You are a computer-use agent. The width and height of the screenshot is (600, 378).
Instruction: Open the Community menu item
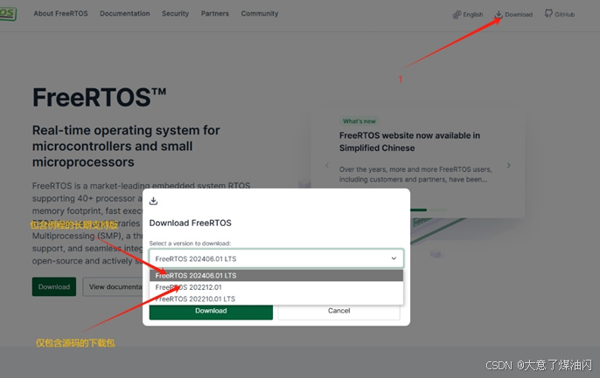260,13
